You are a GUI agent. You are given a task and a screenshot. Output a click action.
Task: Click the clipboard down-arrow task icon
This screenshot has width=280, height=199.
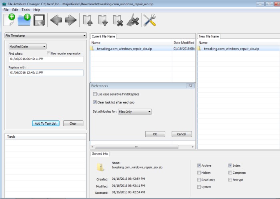[x=103, y=20]
